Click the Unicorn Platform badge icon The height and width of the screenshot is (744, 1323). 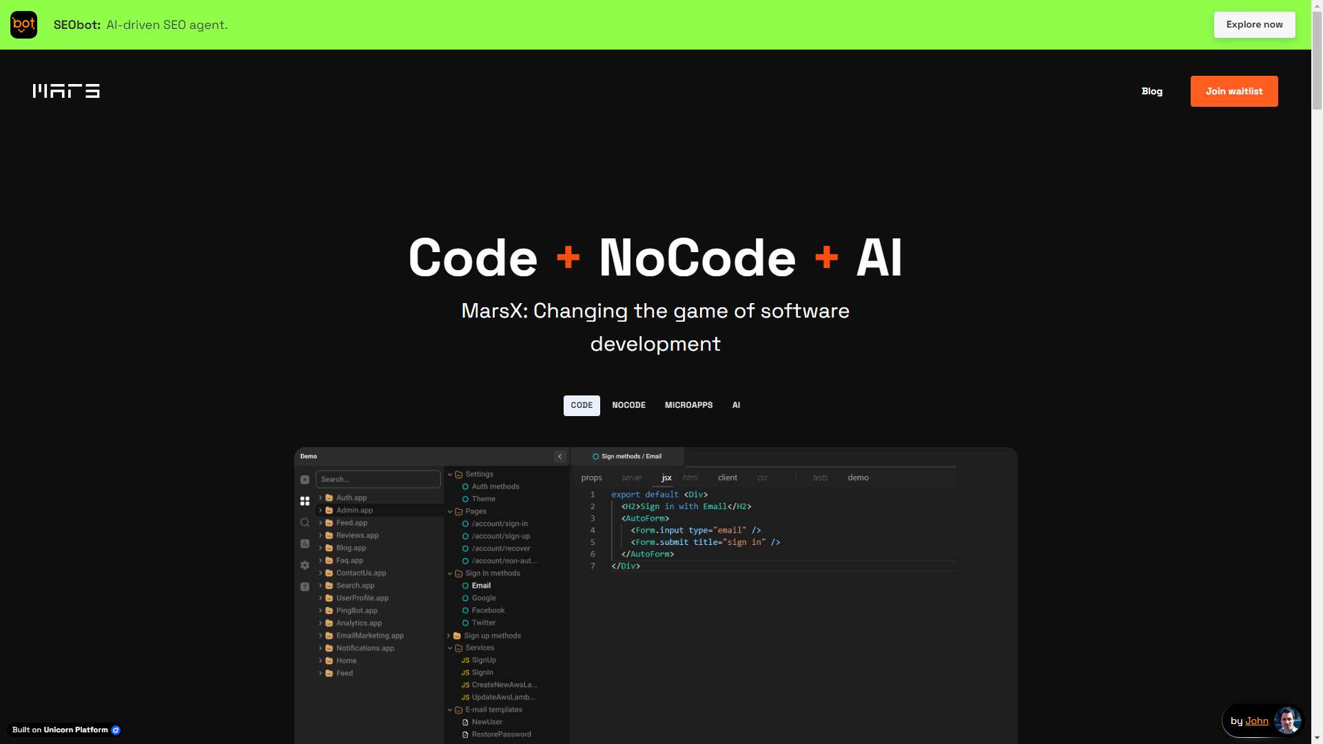(x=116, y=730)
